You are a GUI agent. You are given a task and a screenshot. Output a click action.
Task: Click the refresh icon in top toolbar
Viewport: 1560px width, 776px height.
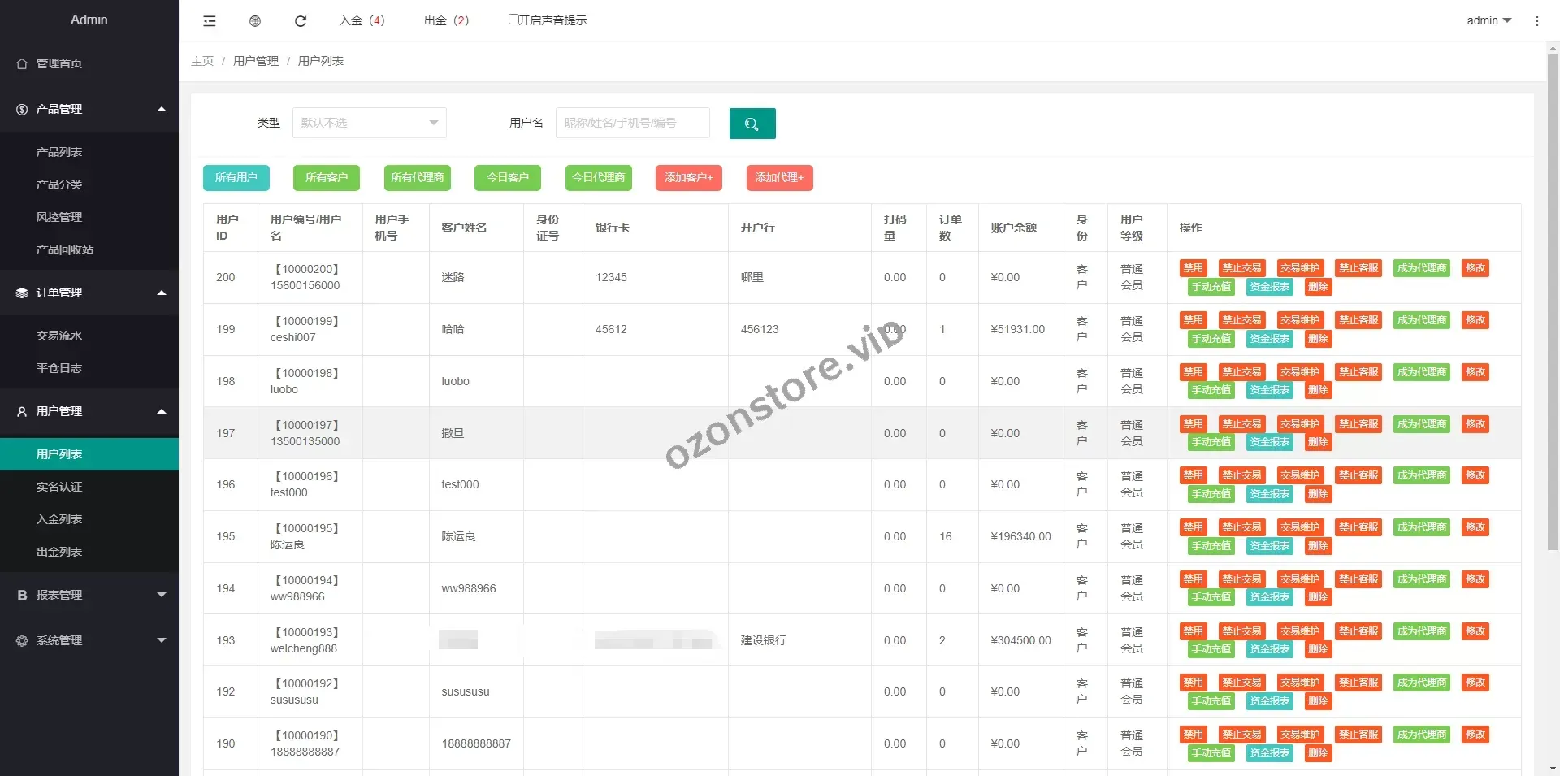coord(301,21)
